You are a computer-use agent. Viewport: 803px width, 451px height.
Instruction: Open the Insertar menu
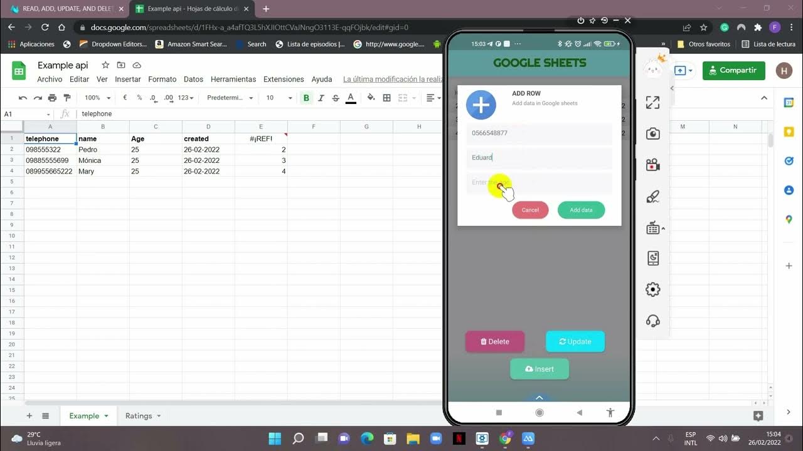(x=128, y=80)
